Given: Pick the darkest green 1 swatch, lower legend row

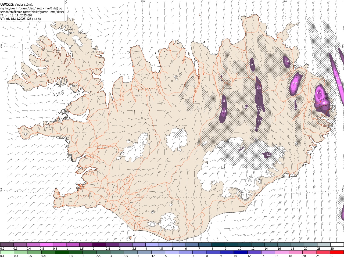Looking at the screenshot, I should [x=62, y=252].
